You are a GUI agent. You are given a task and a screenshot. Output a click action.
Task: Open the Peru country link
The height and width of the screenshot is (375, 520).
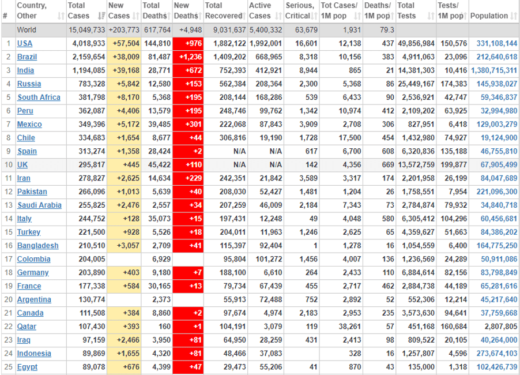pyautogui.click(x=25, y=111)
